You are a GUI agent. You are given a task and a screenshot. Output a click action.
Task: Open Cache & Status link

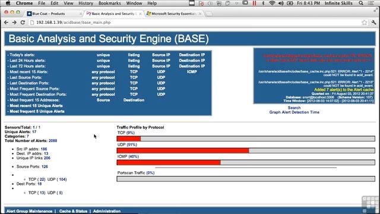coord(73,211)
